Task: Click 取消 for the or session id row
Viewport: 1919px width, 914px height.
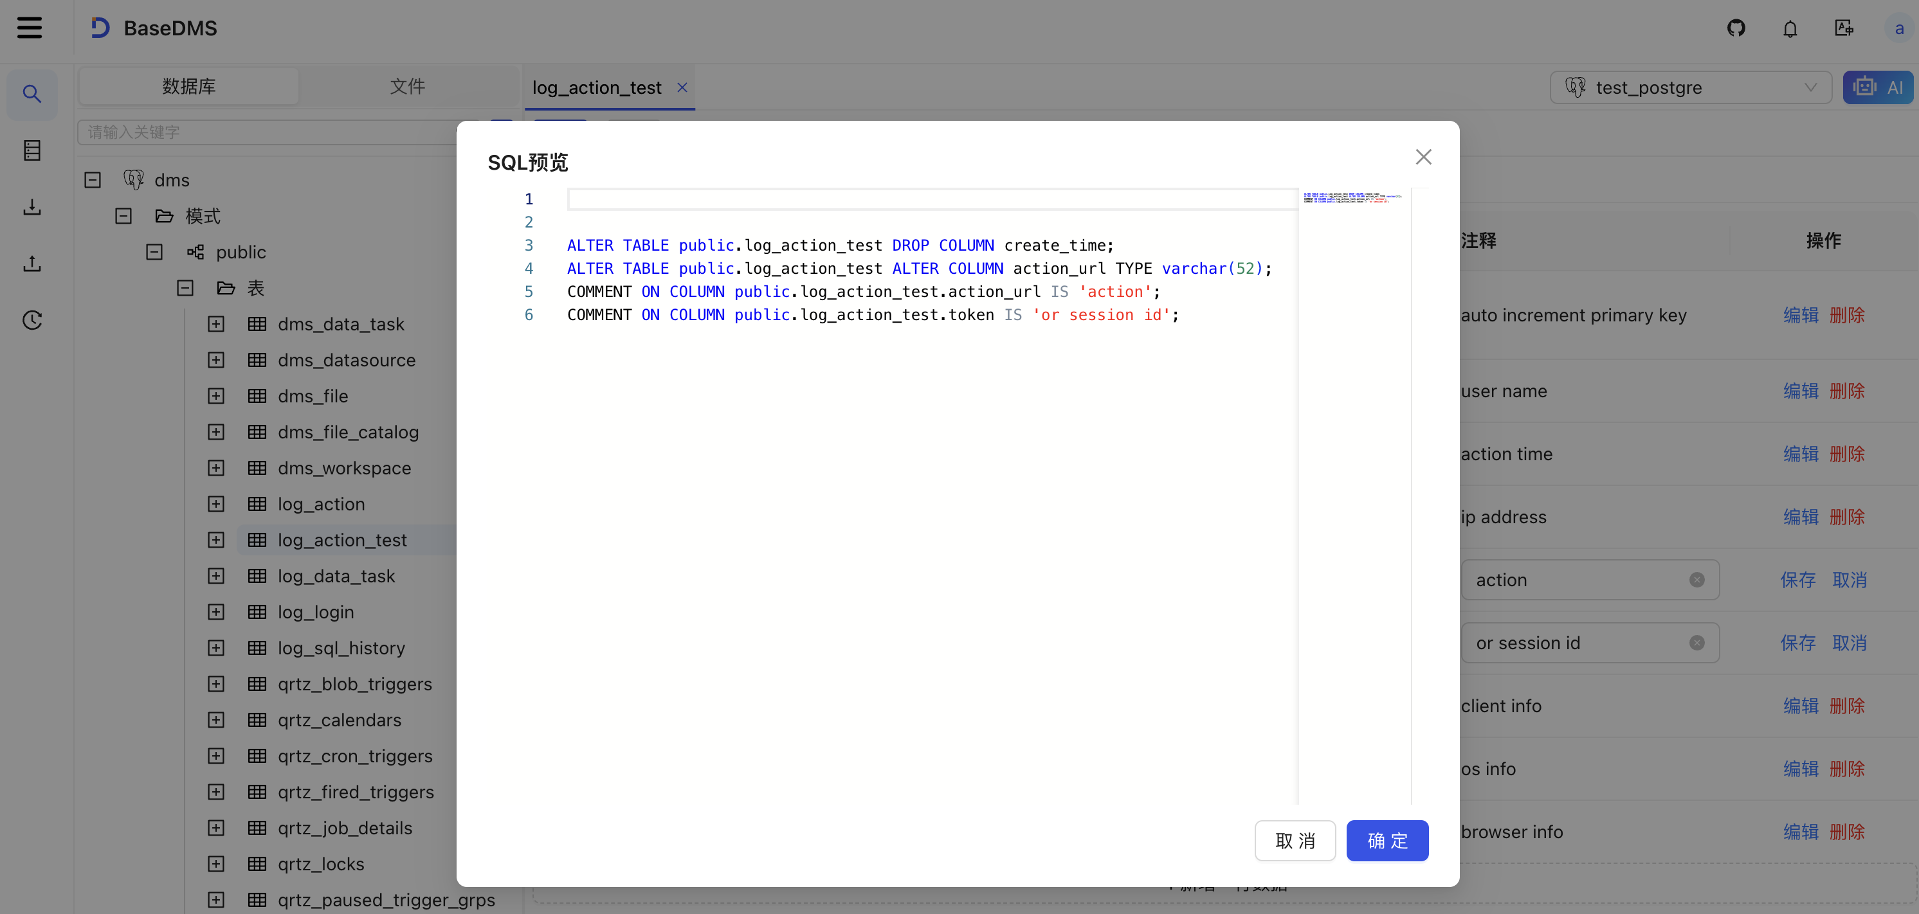Action: pyautogui.click(x=1849, y=643)
